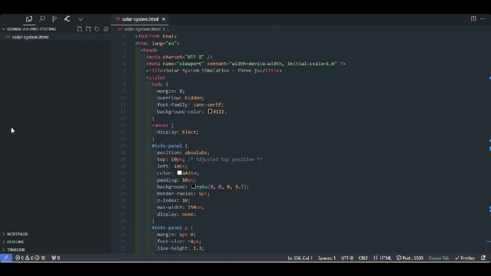Collapse the GEMINI-2.0-PRO-TESTING folder section
491x276 pixels.
tap(31, 29)
